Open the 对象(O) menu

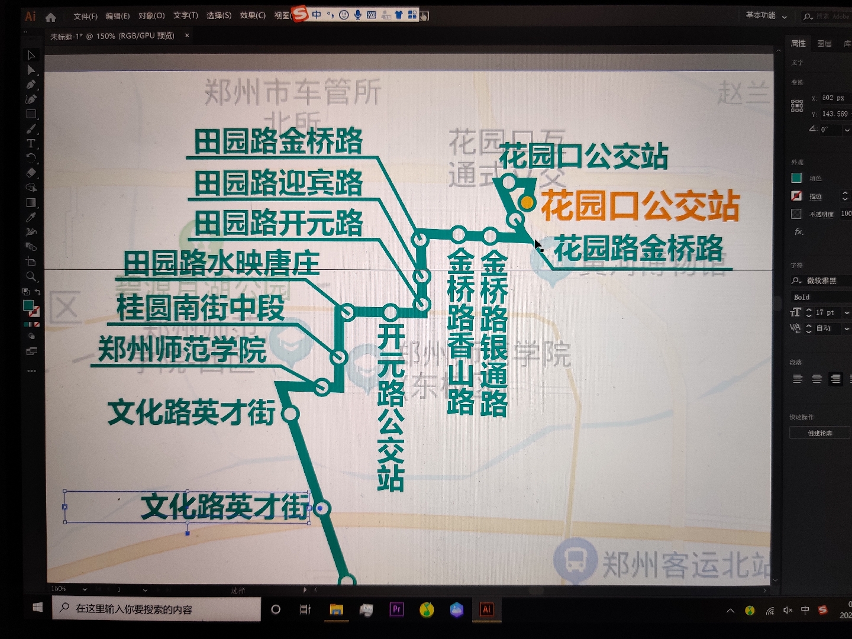coord(151,15)
